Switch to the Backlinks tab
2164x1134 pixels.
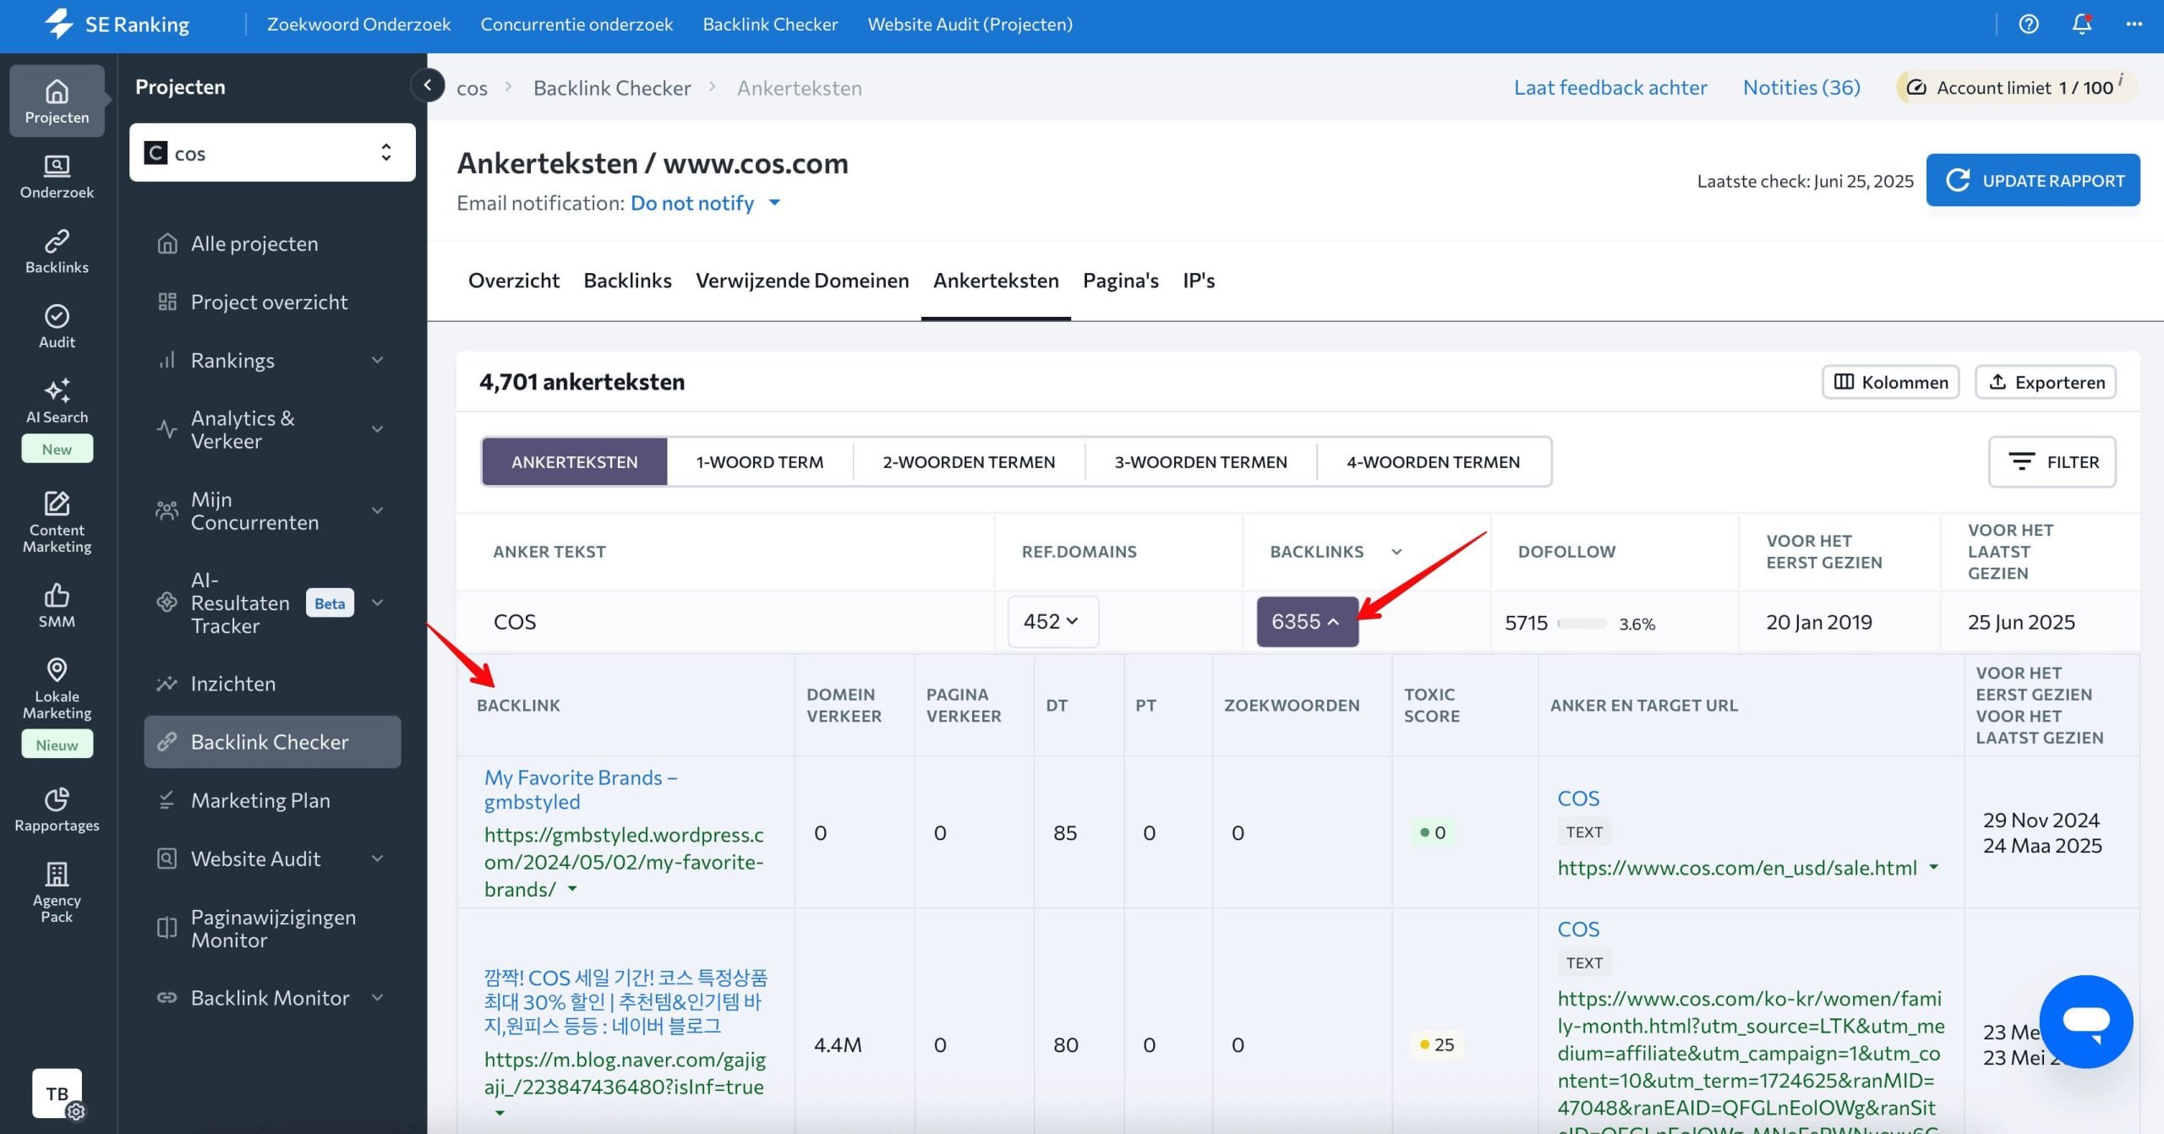pos(627,281)
